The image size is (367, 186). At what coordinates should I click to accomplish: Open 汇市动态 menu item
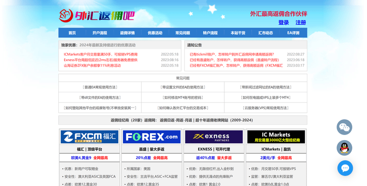coord(266,33)
